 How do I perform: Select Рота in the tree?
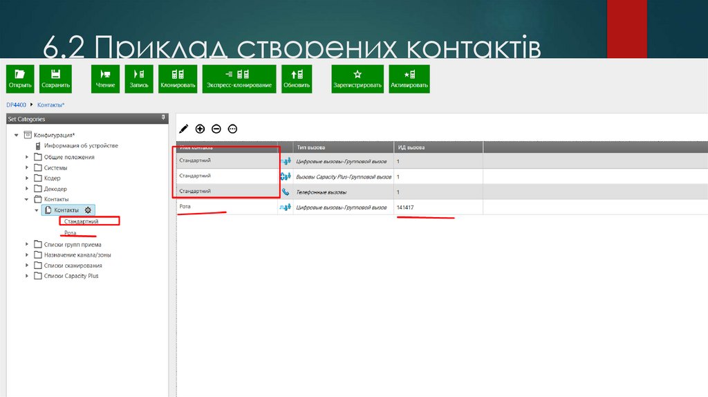tap(70, 233)
